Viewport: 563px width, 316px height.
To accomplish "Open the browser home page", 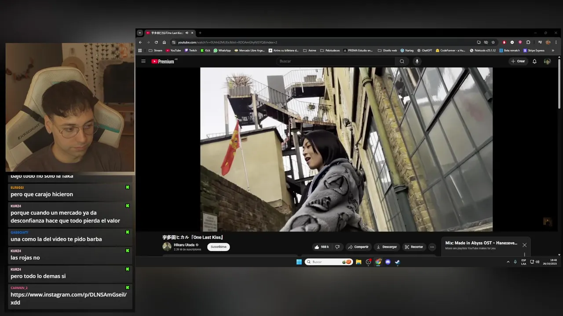I will pyautogui.click(x=164, y=42).
